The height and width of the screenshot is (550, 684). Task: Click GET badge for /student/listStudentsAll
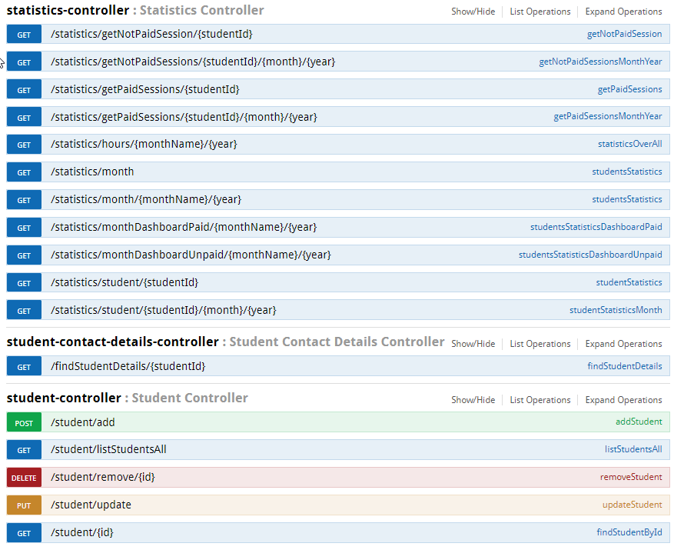(x=24, y=450)
